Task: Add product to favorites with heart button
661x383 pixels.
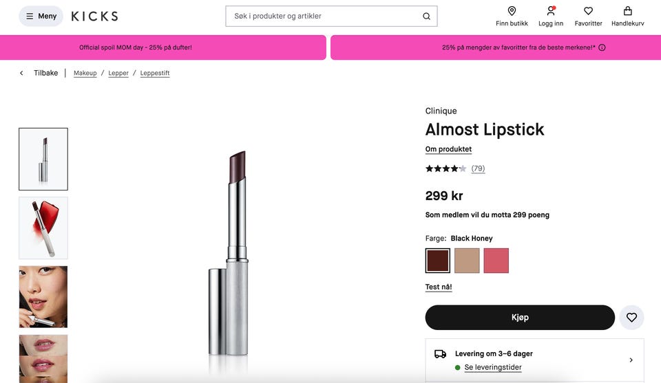Action: (631, 318)
